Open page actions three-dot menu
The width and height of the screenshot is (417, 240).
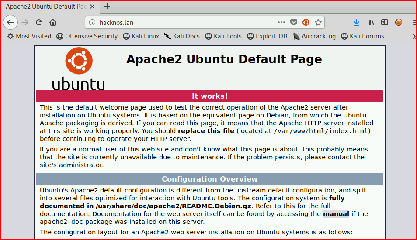coord(281,22)
